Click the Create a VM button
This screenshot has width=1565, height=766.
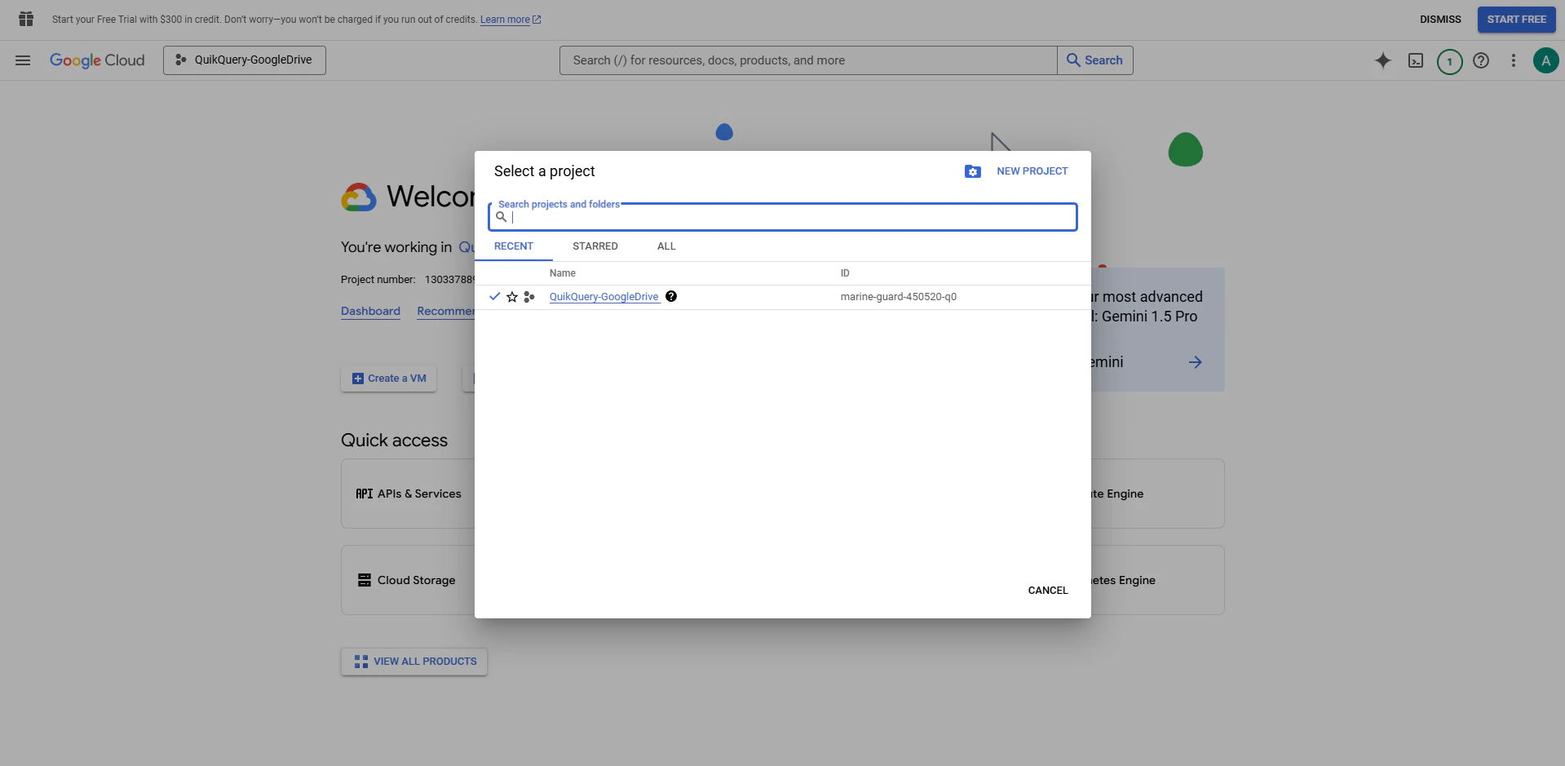(389, 379)
